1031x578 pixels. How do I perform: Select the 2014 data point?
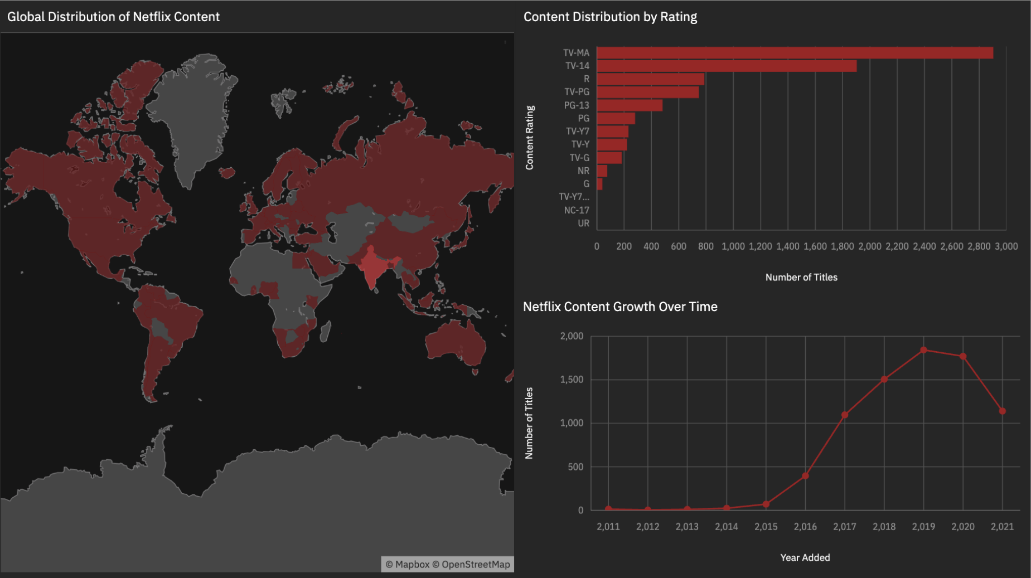[727, 508]
